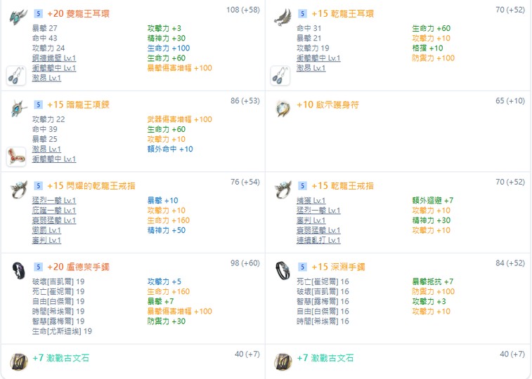Click the +10 啟示護身符 item title
The height and width of the screenshot is (379, 532).
pyautogui.click(x=327, y=105)
